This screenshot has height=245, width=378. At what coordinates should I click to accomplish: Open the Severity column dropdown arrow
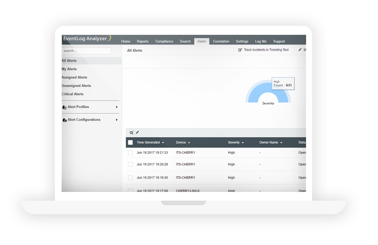click(x=243, y=143)
